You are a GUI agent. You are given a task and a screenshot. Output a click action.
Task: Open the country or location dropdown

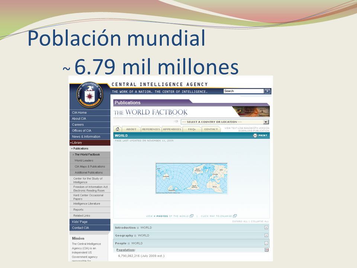[x=225, y=122]
